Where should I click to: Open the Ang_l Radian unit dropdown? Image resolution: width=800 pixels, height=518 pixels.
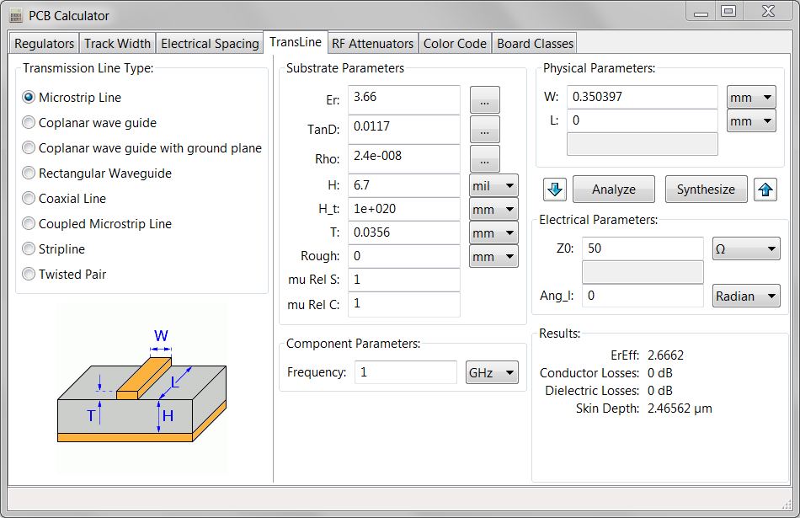pyautogui.click(x=746, y=296)
